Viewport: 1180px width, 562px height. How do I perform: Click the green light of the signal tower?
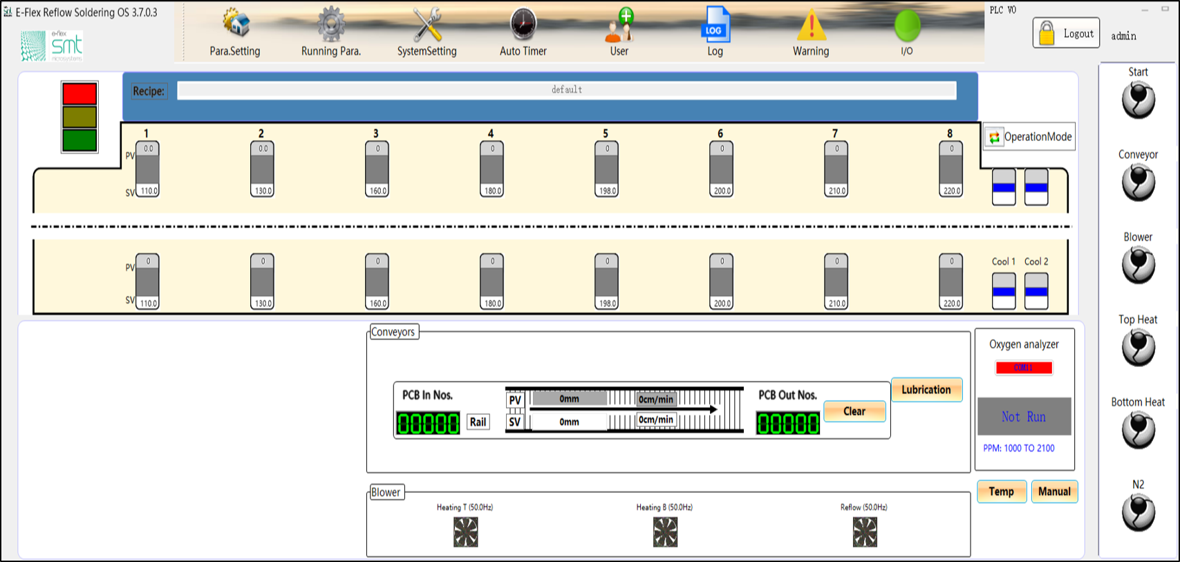click(79, 140)
